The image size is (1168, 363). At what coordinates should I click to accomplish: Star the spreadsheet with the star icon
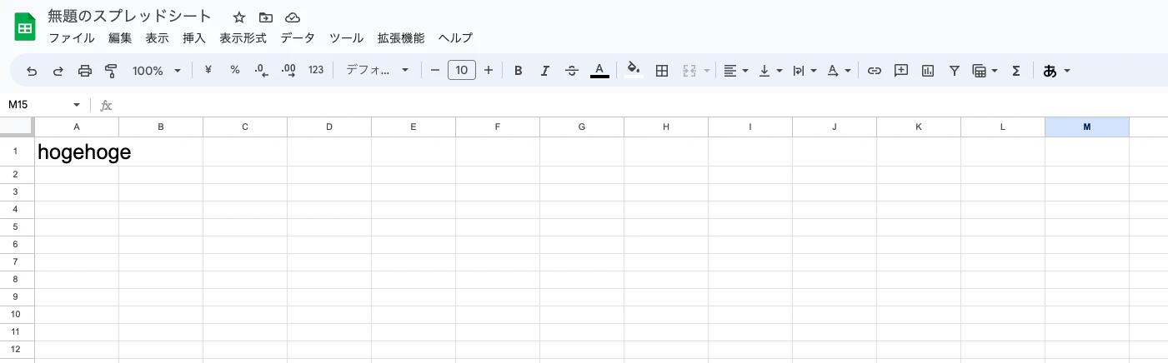pyautogui.click(x=239, y=17)
